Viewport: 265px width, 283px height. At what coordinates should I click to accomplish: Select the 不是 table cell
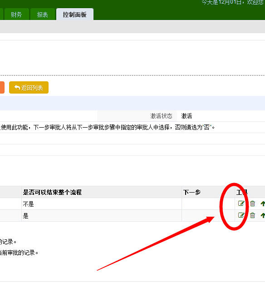[x=29, y=204]
